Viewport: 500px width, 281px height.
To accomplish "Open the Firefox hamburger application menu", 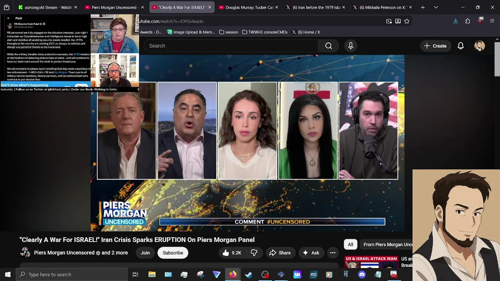I will point(492,21).
